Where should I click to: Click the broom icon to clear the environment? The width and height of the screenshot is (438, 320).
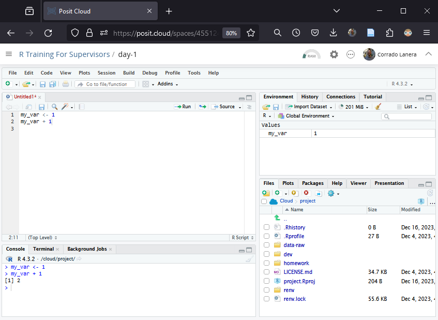coord(378,107)
